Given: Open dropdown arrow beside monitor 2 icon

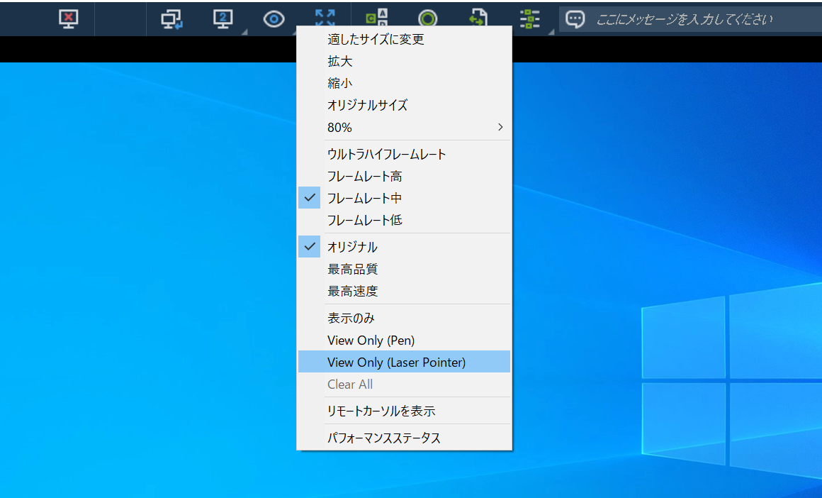Looking at the screenshot, I should [x=244, y=33].
